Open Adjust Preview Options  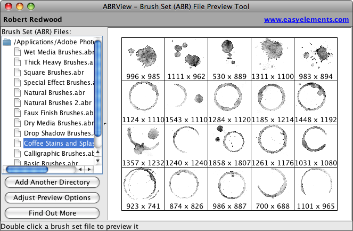click(x=52, y=198)
